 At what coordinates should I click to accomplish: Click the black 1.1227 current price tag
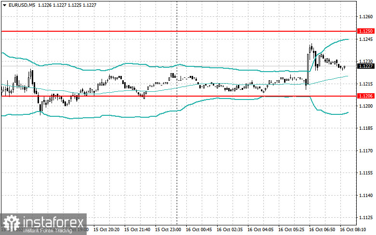pyautogui.click(x=365, y=66)
